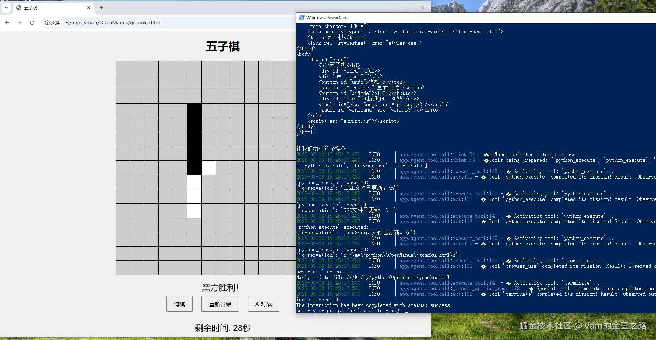Click the "Manus selected 6 tools to use" log text
656x340 pixels.
[x=535, y=154]
